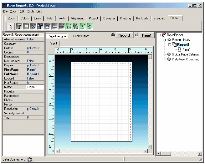Screen dimensions: 205x164
Task: Open the Zoom menu
Action: click(x=13, y=11)
